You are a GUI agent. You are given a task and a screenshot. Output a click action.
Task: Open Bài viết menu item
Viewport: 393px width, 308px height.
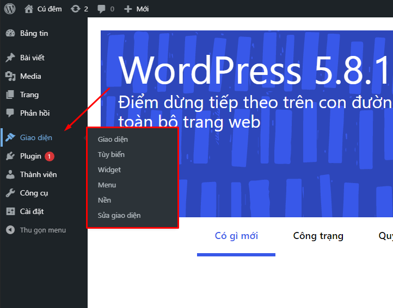(x=32, y=58)
